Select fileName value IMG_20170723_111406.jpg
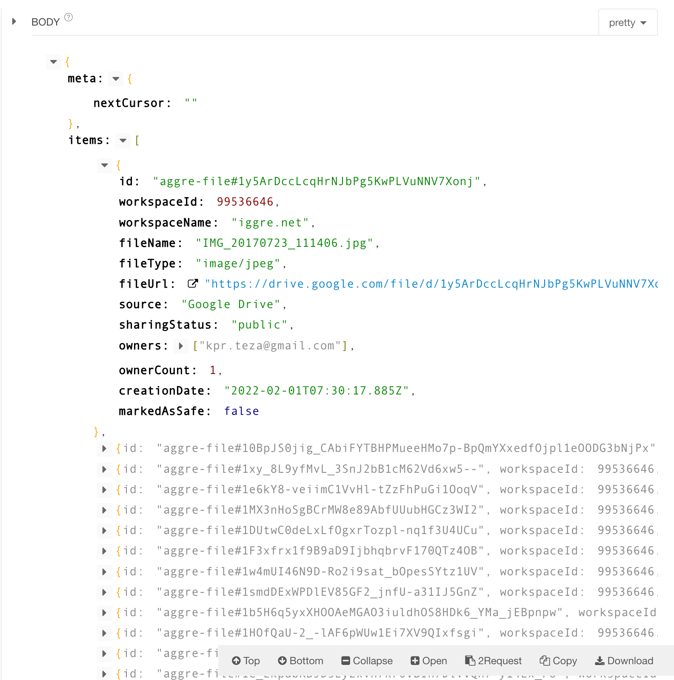Viewport: 674px width, 680px height. click(x=285, y=243)
